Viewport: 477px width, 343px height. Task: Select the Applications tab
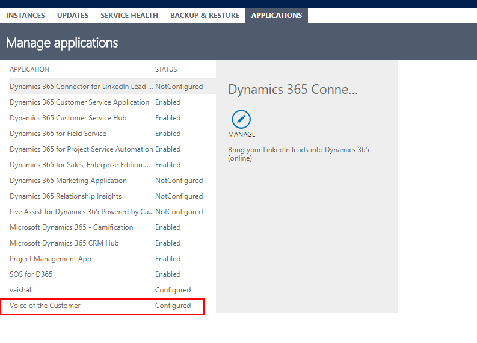pyautogui.click(x=277, y=16)
